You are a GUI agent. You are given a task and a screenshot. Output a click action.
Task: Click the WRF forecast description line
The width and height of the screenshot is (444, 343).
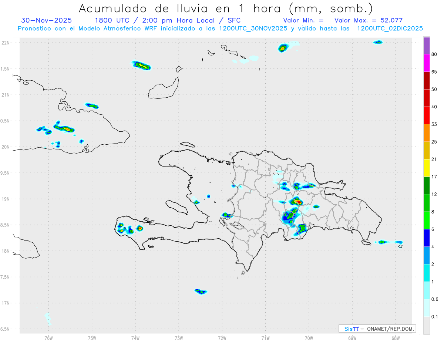click(220, 28)
